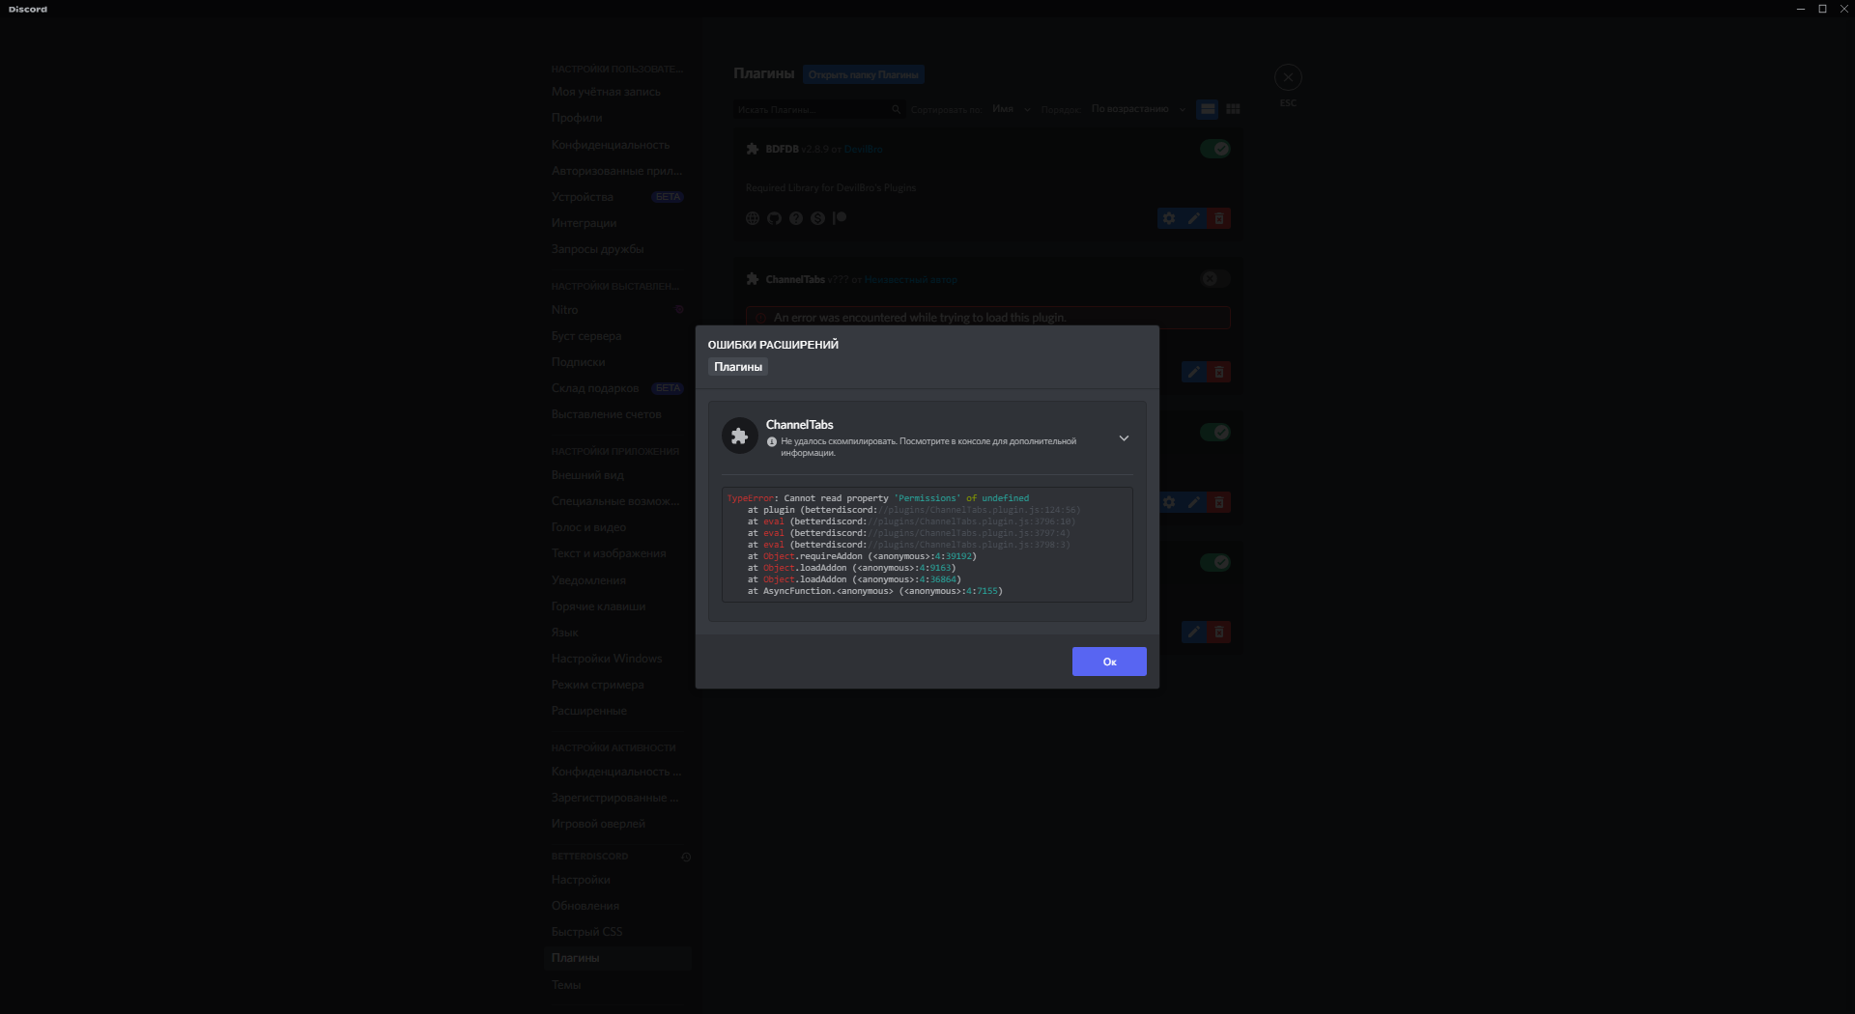Switch plugins to list view
The height and width of the screenshot is (1014, 1855).
click(x=1207, y=109)
